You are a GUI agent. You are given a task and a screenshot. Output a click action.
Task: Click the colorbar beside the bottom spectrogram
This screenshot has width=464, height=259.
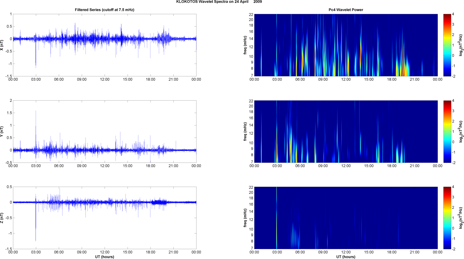447,218
